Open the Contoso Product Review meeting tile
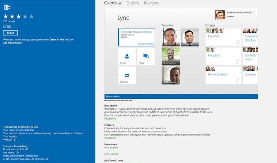This screenshot has width=277, height=163. coord(137,37)
